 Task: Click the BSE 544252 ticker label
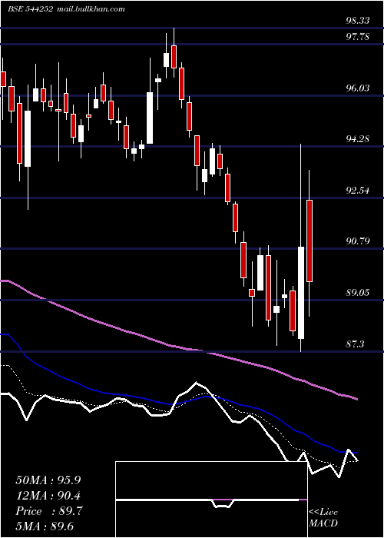pyautogui.click(x=30, y=9)
